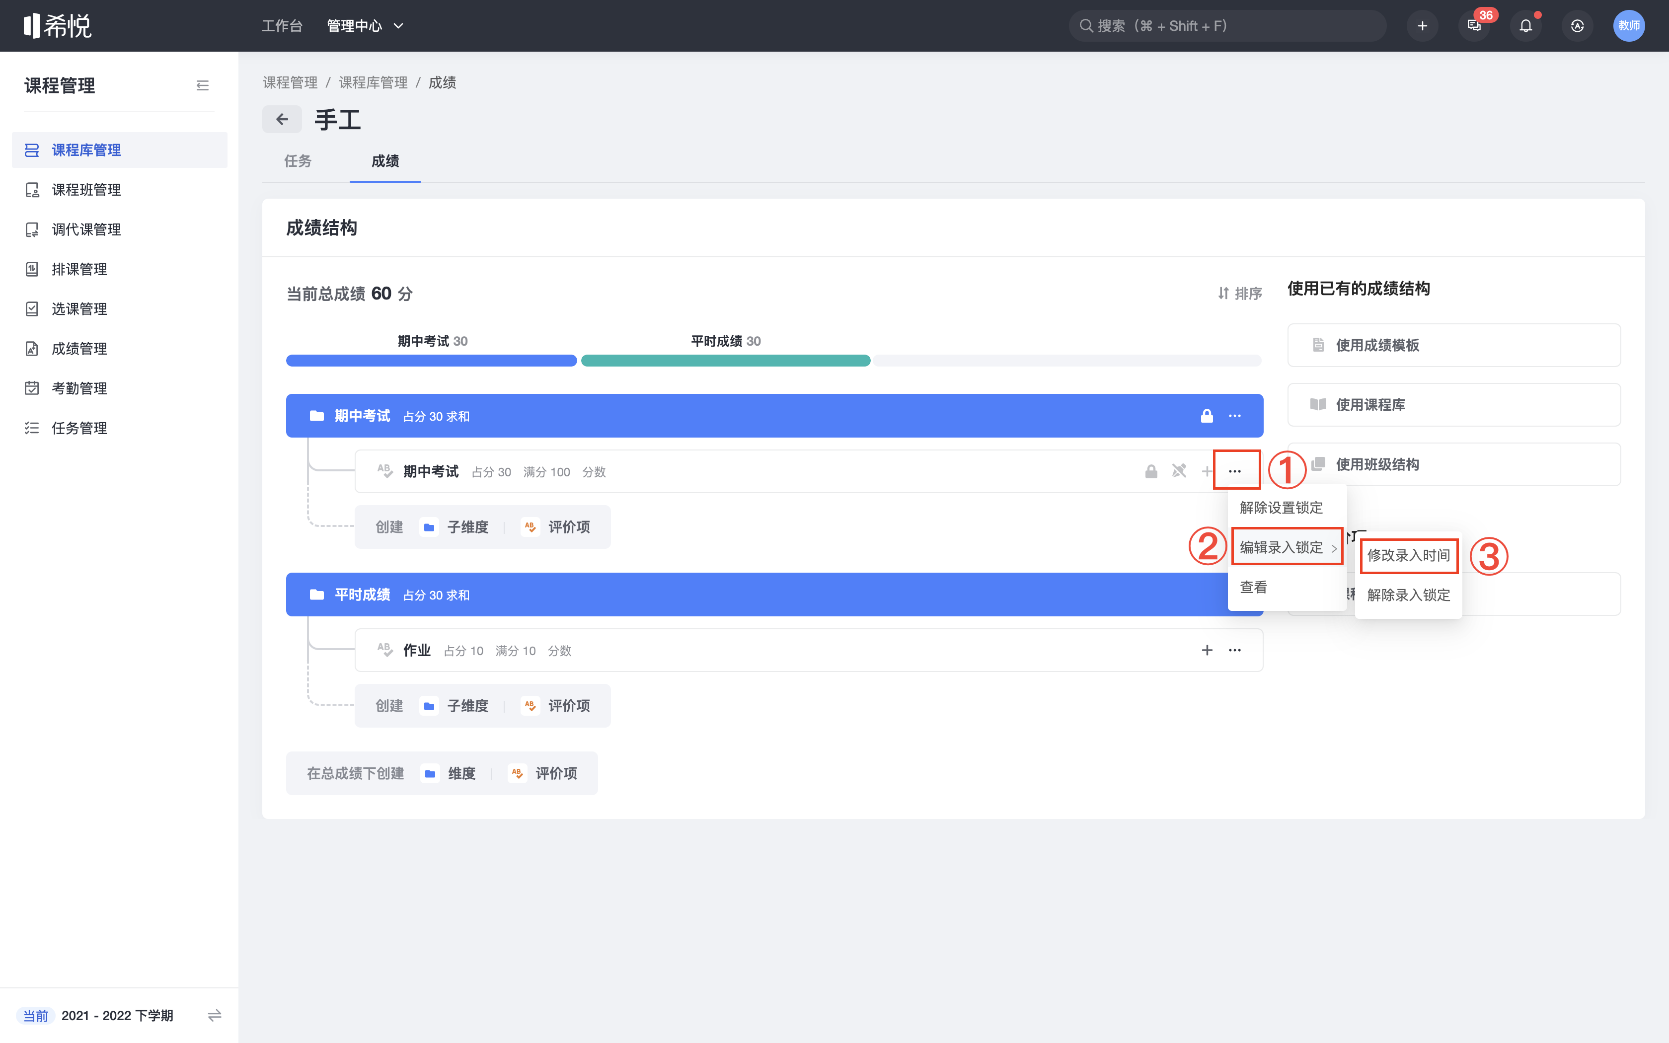Click the circular A icon in header
Image resolution: width=1669 pixels, height=1043 pixels.
click(x=1577, y=25)
